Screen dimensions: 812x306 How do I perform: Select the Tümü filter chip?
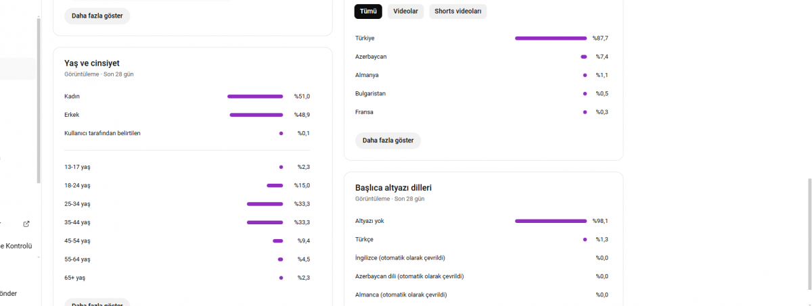pyautogui.click(x=368, y=11)
